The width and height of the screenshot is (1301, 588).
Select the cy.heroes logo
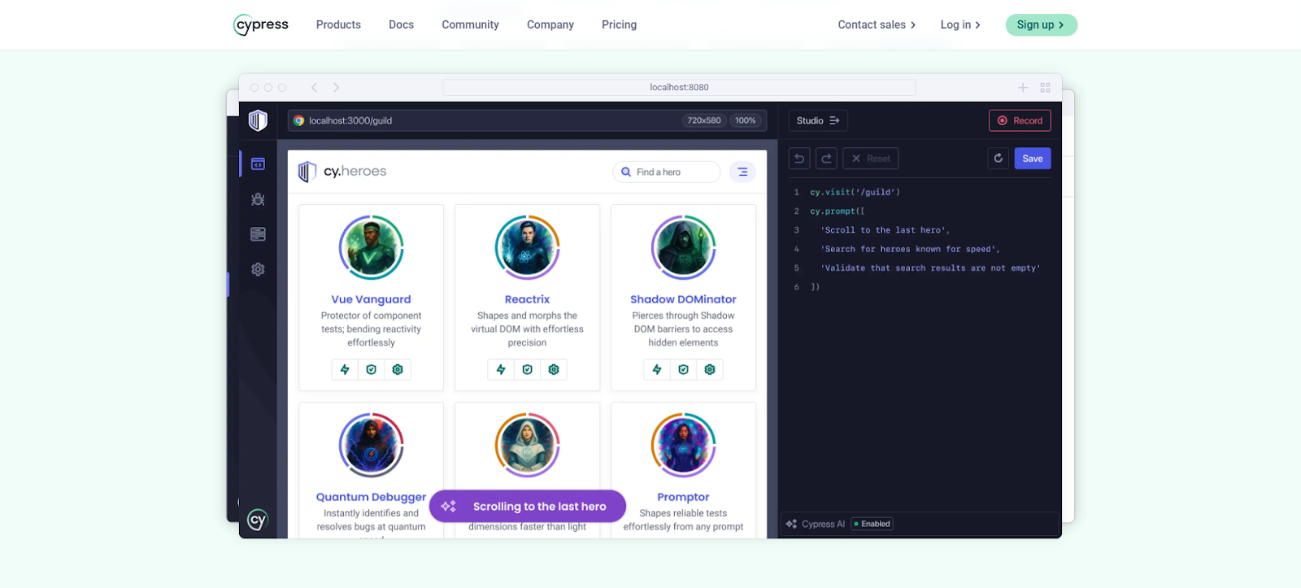tap(342, 172)
